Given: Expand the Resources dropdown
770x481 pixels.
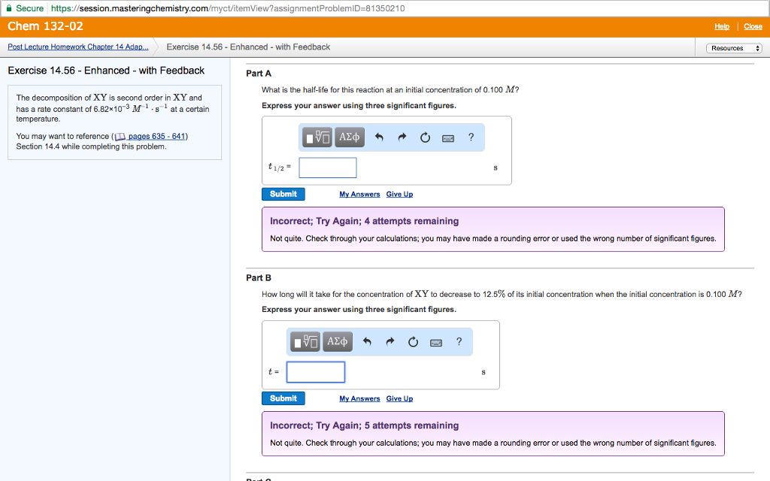Looking at the screenshot, I should pos(733,48).
